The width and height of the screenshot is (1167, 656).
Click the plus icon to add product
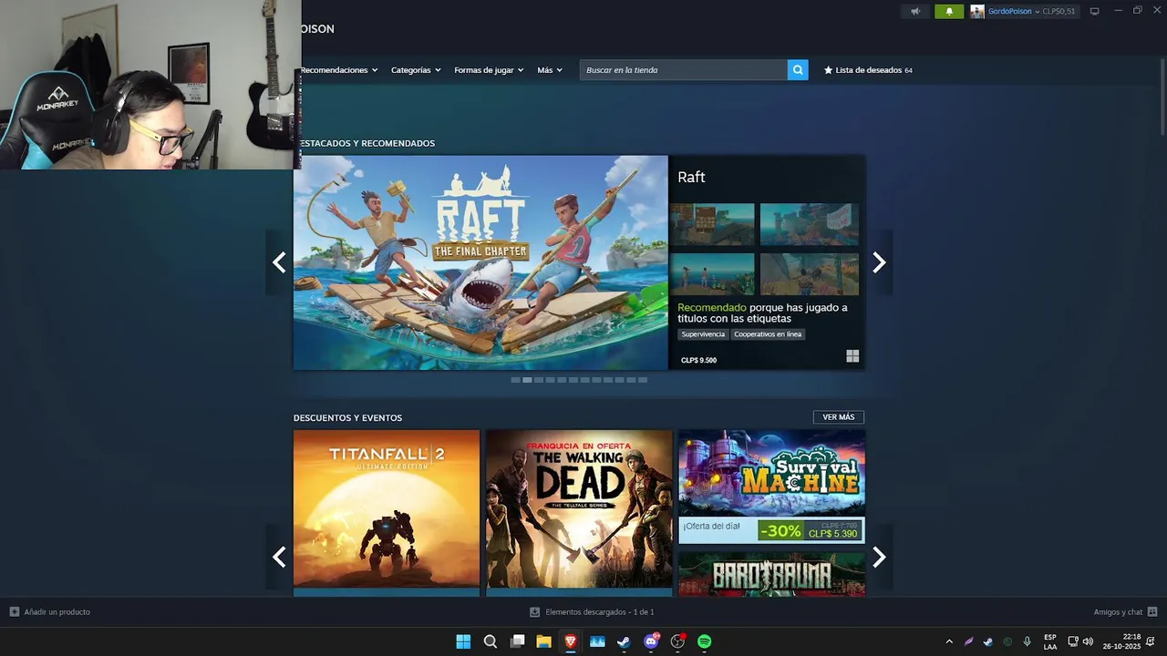[x=14, y=612]
